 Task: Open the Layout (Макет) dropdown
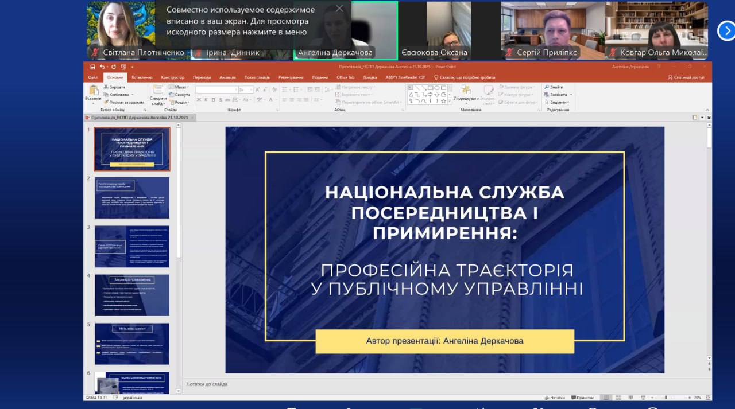point(179,87)
